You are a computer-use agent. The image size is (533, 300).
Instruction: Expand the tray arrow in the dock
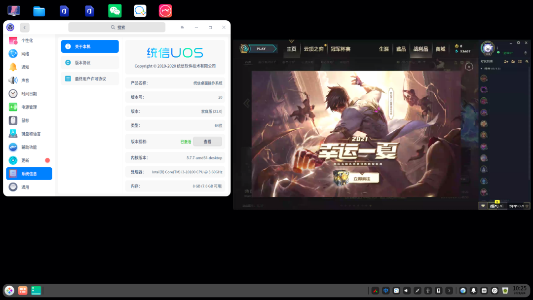coord(449,291)
